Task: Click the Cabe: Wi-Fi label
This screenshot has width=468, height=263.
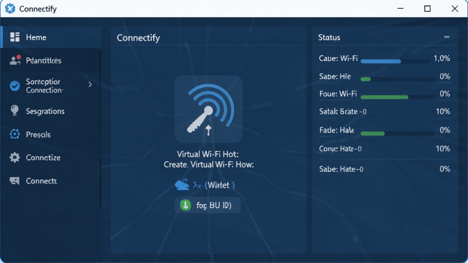Action: pyautogui.click(x=338, y=58)
